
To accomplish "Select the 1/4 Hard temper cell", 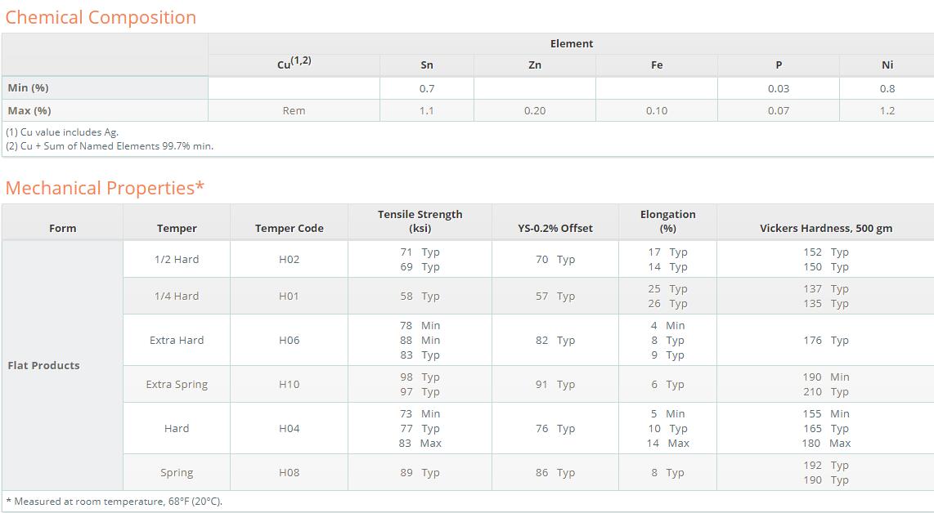I will point(177,297).
